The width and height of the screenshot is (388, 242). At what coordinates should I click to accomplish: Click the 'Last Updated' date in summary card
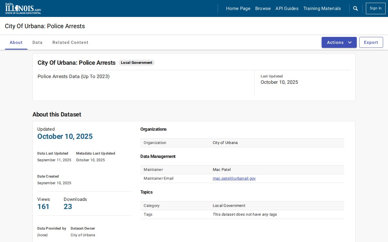pyautogui.click(x=279, y=82)
